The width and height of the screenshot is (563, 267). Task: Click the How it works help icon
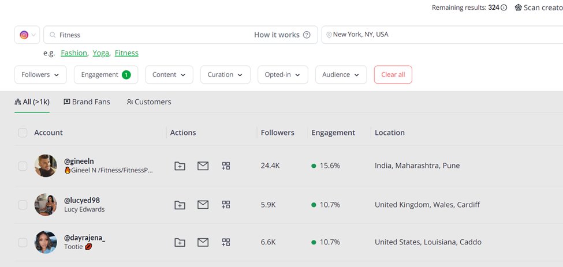[307, 35]
